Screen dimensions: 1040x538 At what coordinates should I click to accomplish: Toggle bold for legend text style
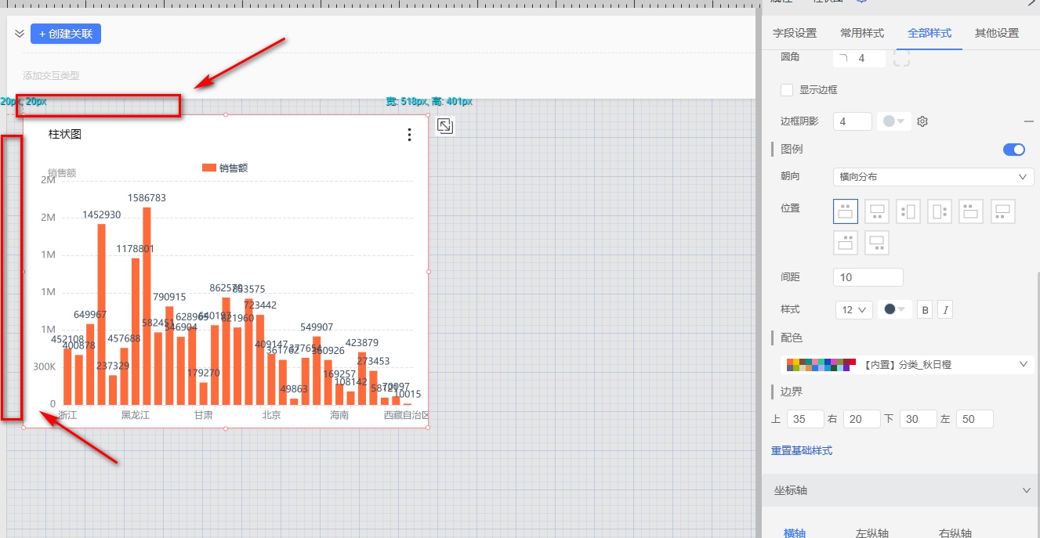[x=925, y=310]
